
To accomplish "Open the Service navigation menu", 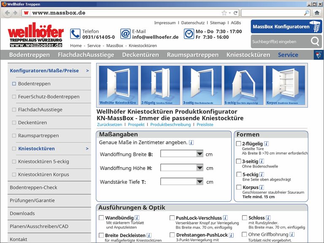I will [x=288, y=55].
